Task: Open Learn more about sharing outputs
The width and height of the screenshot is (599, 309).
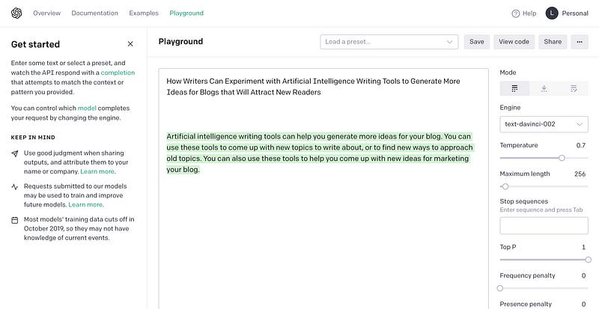Action: (97, 171)
